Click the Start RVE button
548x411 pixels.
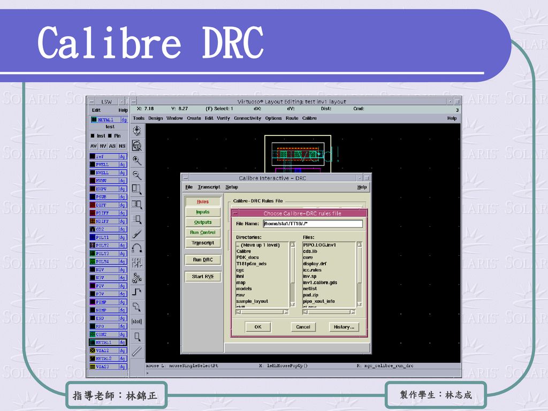pos(203,277)
